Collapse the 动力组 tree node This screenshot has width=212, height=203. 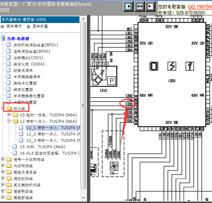tap(2, 108)
